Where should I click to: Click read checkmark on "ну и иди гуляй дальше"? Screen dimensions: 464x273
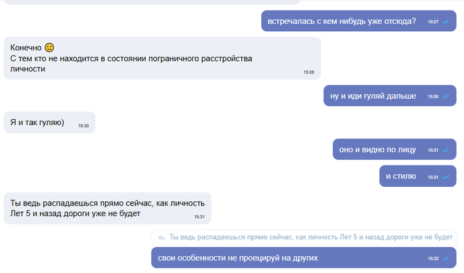pyautogui.click(x=446, y=97)
